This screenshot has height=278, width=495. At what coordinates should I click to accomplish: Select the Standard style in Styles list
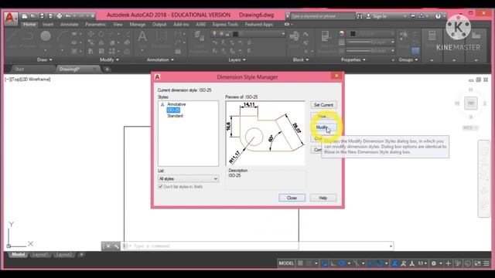tap(175, 116)
